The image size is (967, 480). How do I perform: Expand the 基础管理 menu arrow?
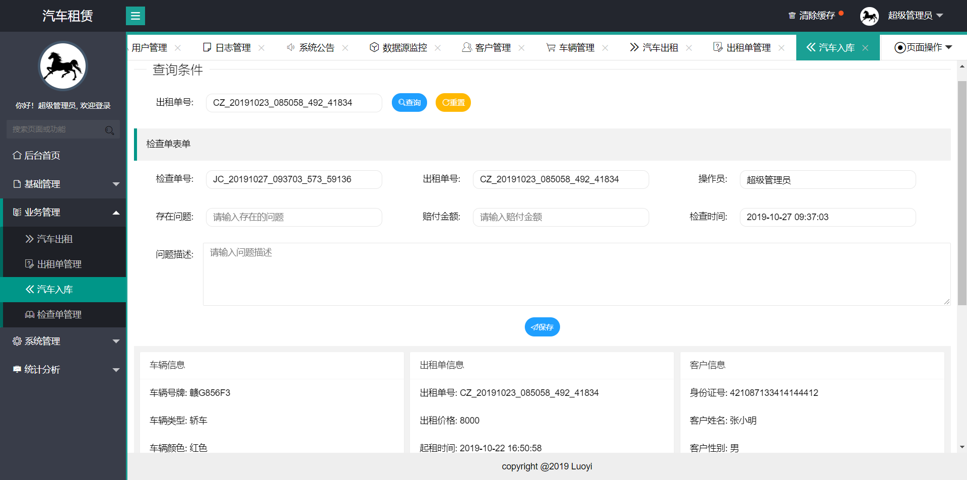(x=116, y=184)
